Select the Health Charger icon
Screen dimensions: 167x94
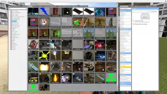coord(111,12)
